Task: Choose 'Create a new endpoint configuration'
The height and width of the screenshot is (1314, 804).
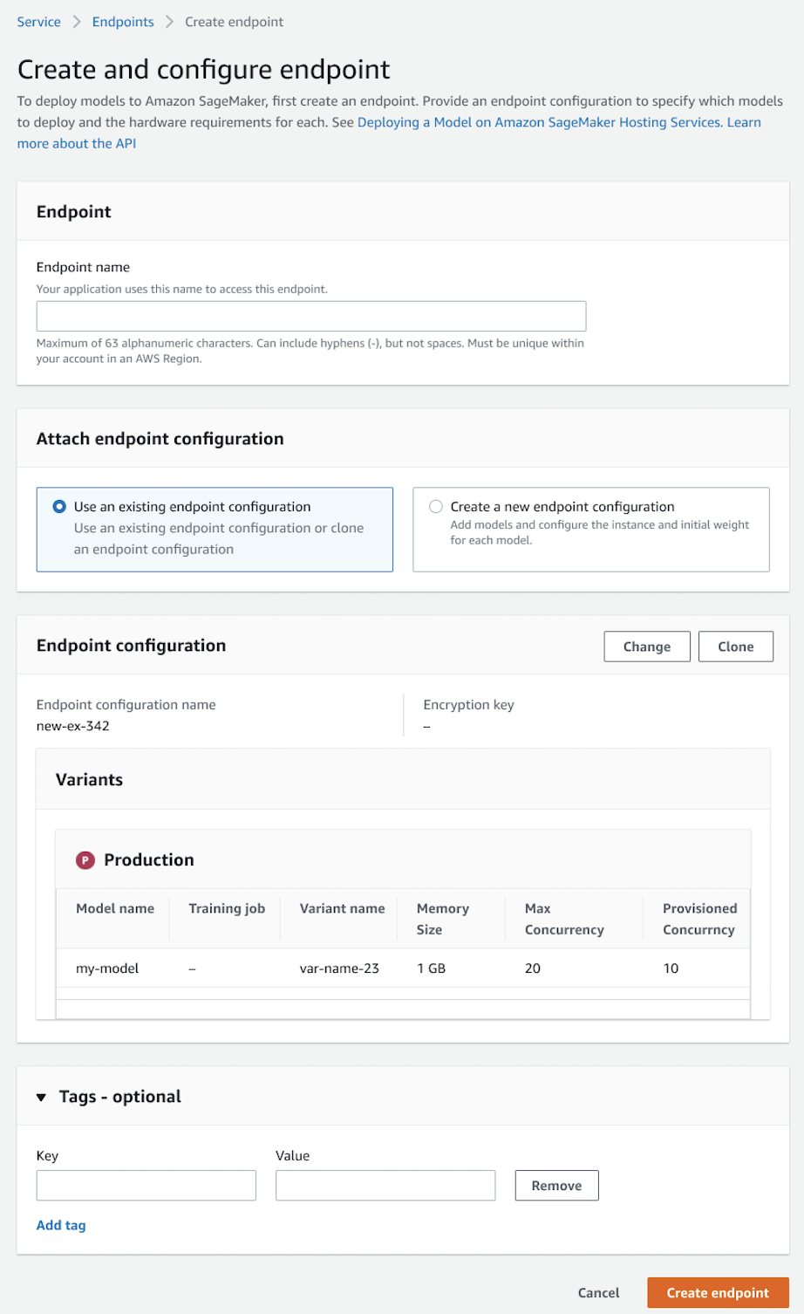Action: (435, 506)
